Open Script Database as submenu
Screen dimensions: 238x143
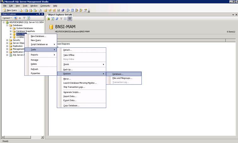41,44
